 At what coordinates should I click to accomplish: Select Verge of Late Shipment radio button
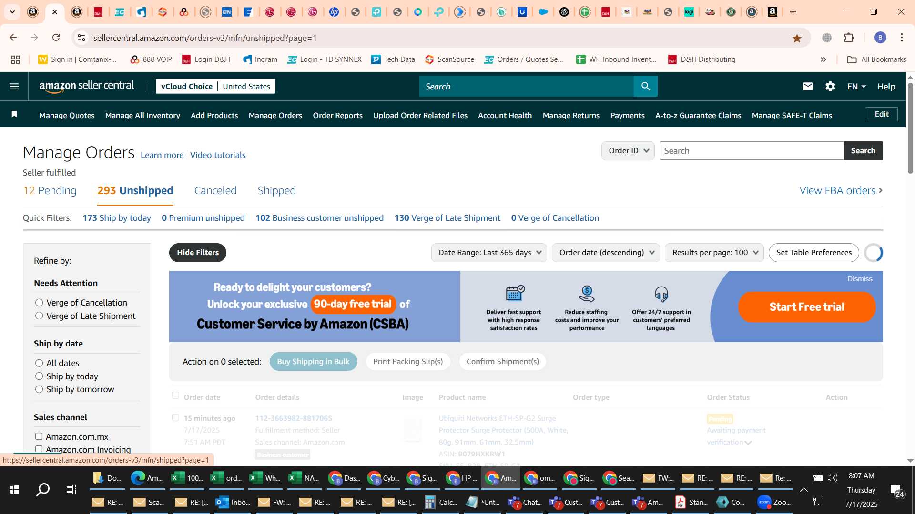click(x=39, y=316)
